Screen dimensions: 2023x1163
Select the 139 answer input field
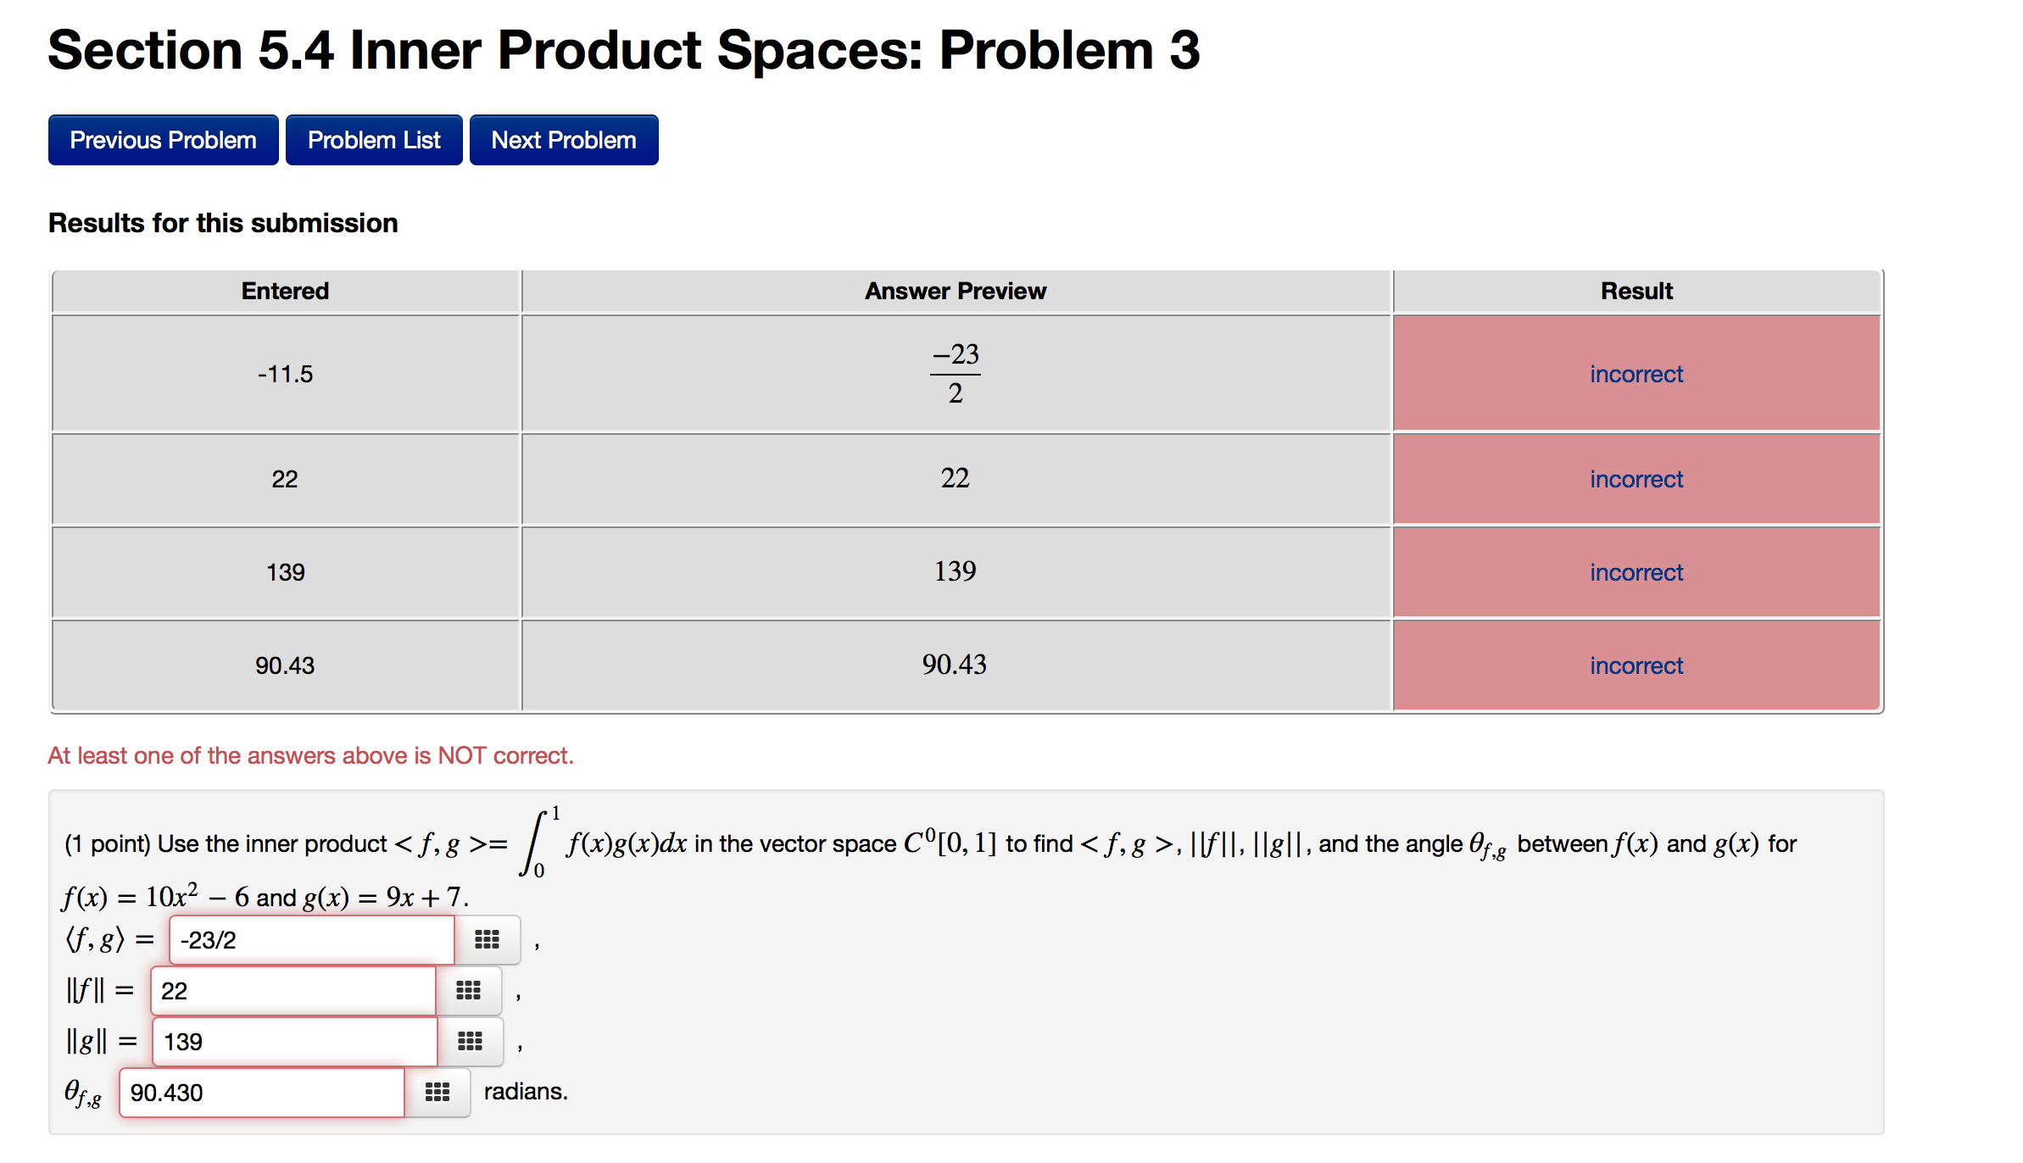tap(294, 1042)
